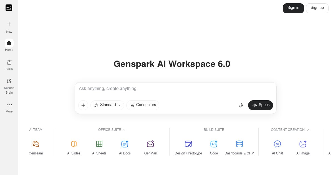Open the AI Chat icon
Viewport: 333px width, 175px height.
[277, 144]
